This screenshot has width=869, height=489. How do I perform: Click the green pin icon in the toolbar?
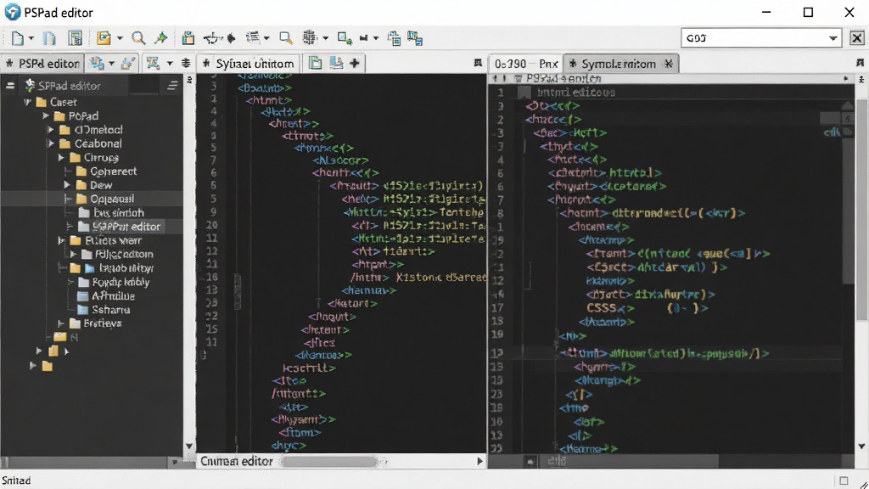[x=160, y=38]
